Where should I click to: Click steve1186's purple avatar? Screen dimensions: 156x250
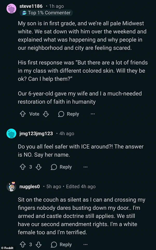coord(11,9)
